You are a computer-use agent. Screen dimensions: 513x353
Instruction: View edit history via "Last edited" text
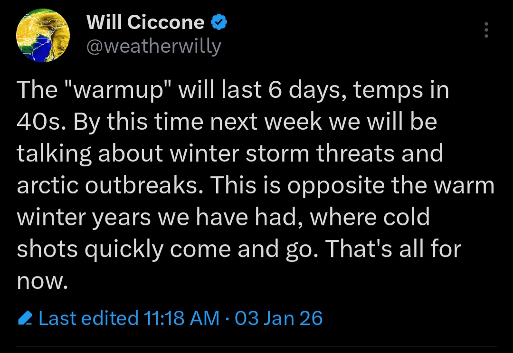click(x=88, y=318)
